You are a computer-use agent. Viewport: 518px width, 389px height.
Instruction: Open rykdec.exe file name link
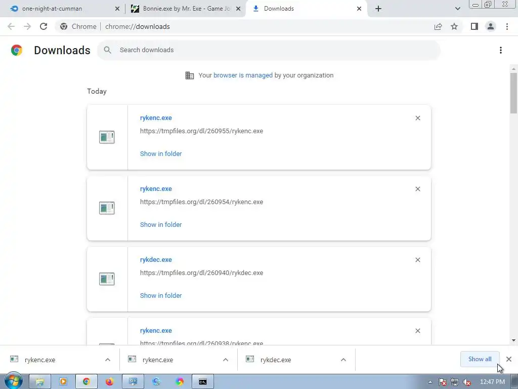pyautogui.click(x=156, y=260)
